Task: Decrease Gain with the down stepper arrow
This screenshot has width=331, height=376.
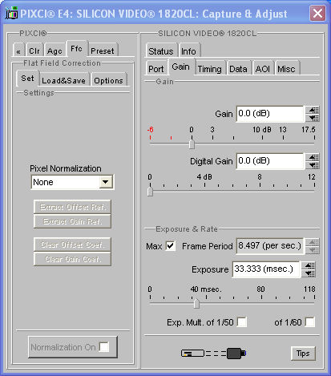Action: pos(313,118)
